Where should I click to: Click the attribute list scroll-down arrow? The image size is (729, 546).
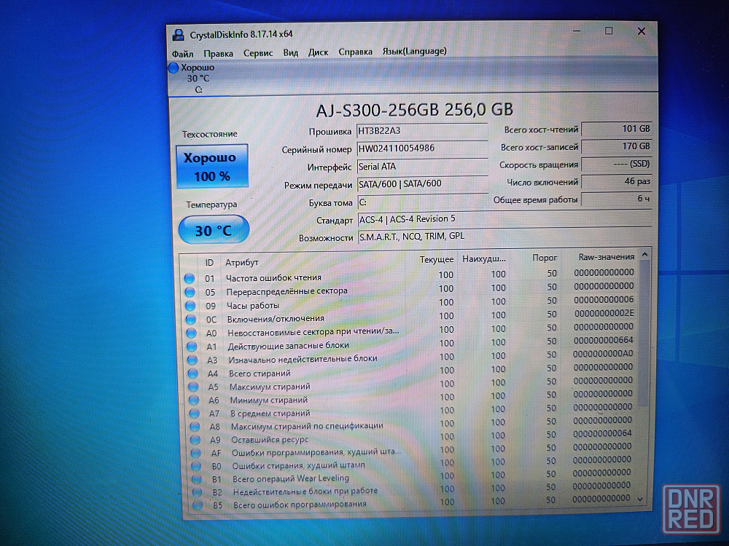click(641, 499)
